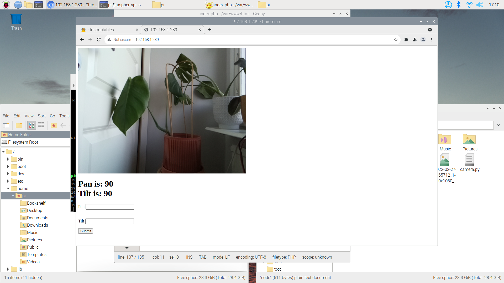
Task: Expand the etc folder in file manager
Action: (x=8, y=181)
